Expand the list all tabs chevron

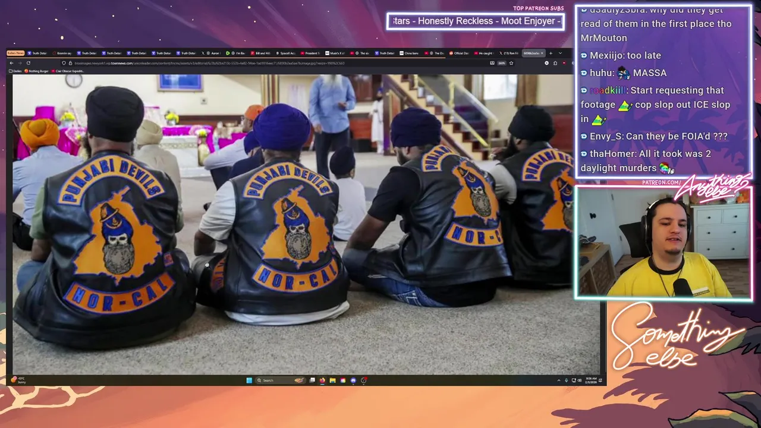[x=560, y=53]
